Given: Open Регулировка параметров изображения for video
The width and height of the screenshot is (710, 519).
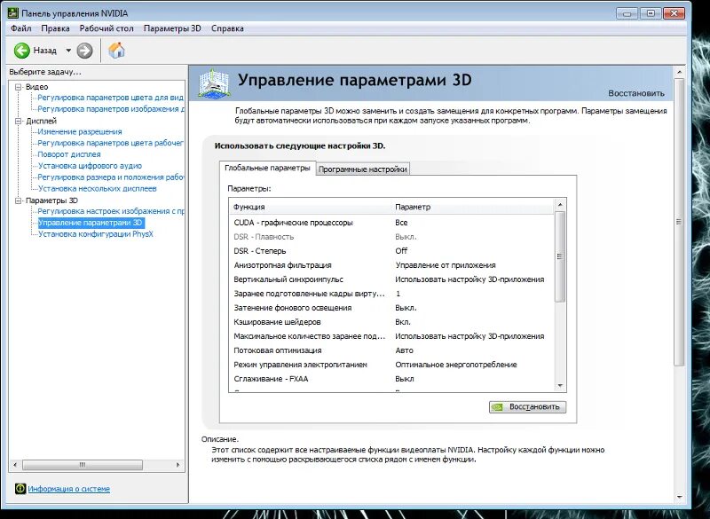Looking at the screenshot, I should pyautogui.click(x=111, y=109).
